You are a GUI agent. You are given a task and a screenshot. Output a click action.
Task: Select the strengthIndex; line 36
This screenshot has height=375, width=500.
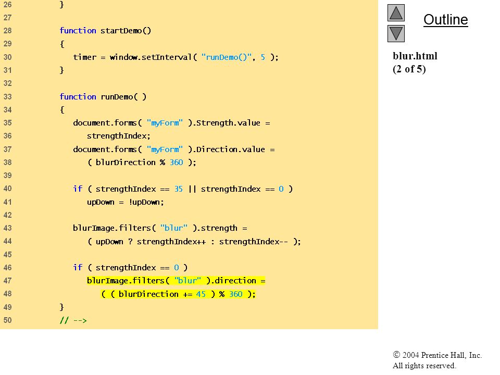click(119, 136)
